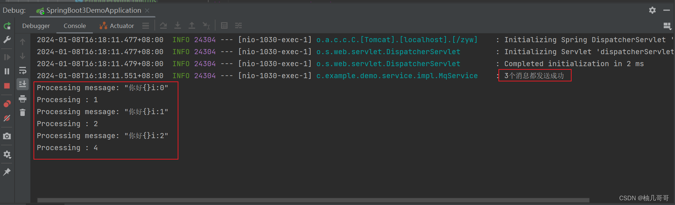Pause the program with the pause icon
The height and width of the screenshot is (205, 675).
[x=7, y=71]
